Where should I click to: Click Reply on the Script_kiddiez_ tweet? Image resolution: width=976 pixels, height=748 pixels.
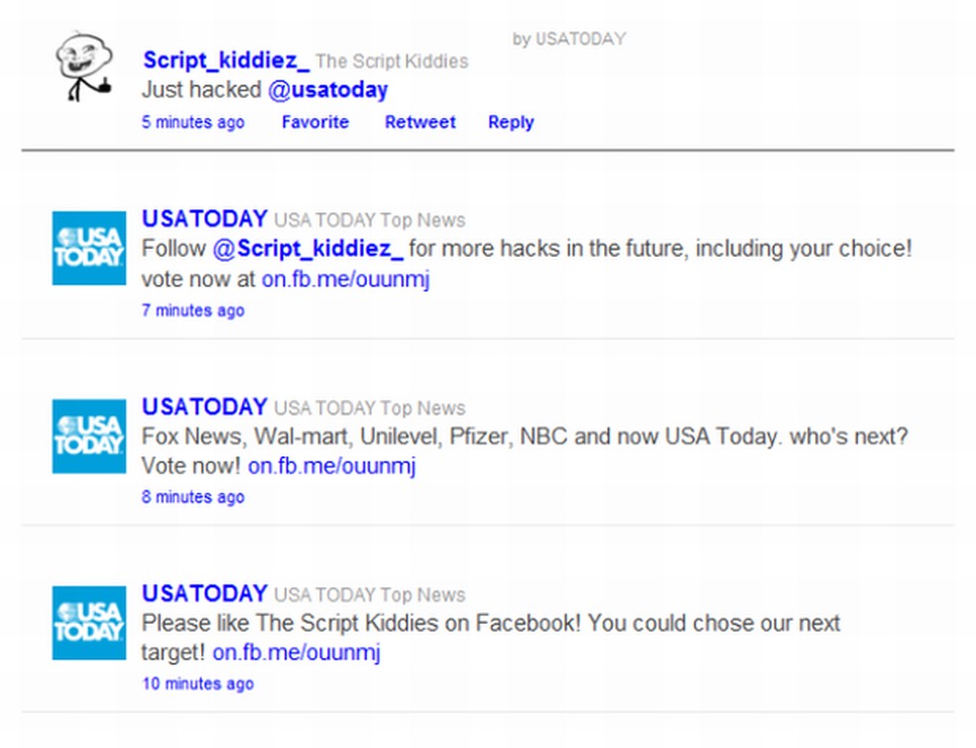[x=510, y=122]
